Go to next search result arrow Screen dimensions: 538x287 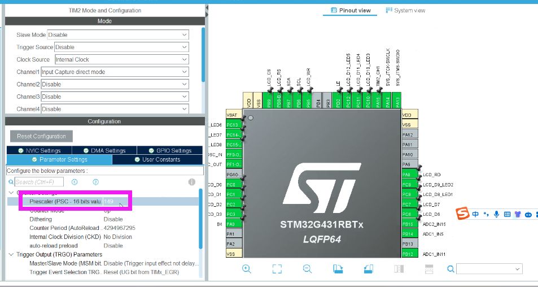click(x=96, y=182)
